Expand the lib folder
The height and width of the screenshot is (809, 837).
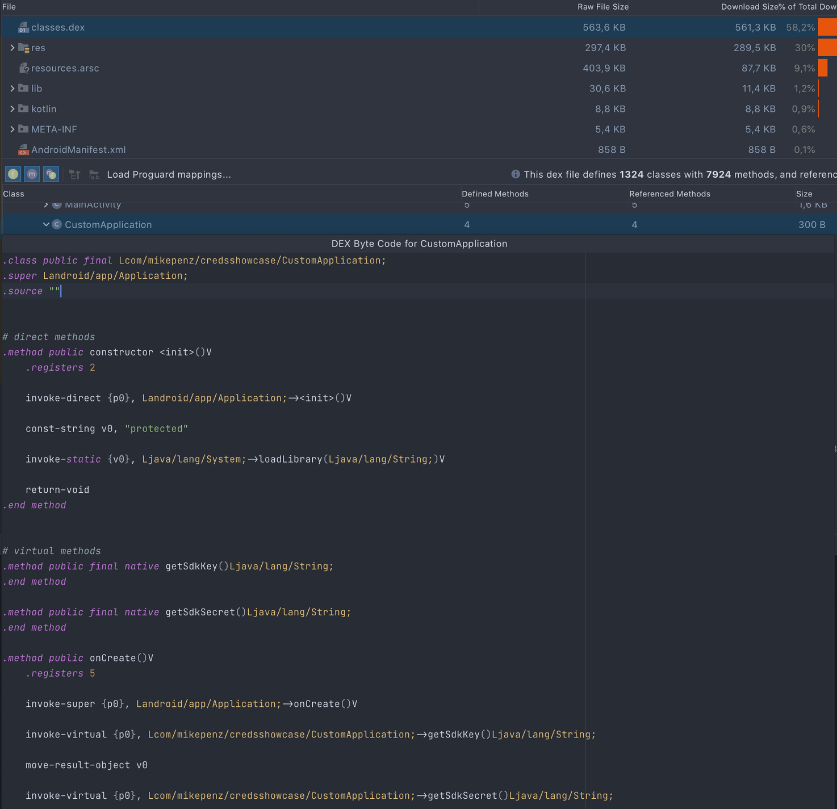click(12, 89)
